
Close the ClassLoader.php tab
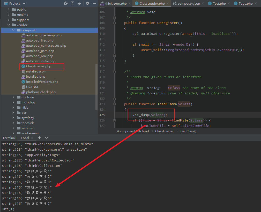[168, 3]
